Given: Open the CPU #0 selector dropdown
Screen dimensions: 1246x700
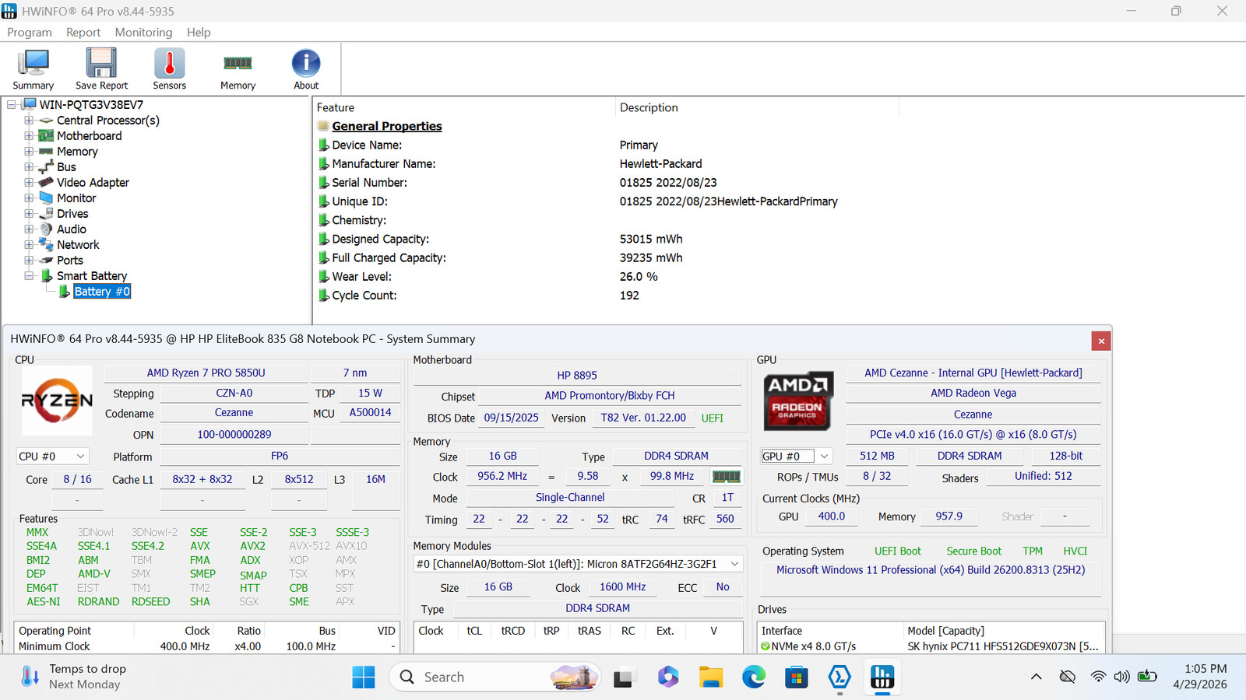Looking at the screenshot, I should tap(52, 457).
